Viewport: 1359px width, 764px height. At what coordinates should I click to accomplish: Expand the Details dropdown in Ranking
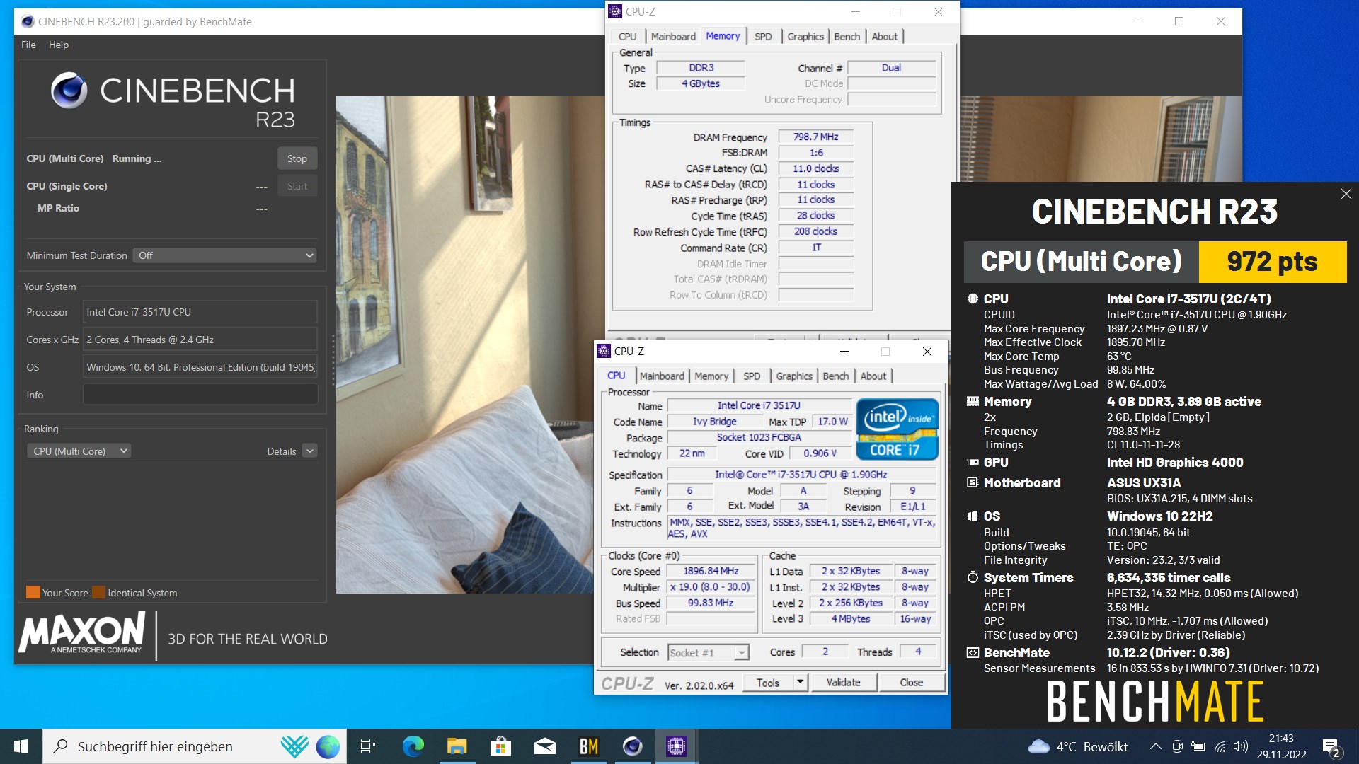point(309,451)
